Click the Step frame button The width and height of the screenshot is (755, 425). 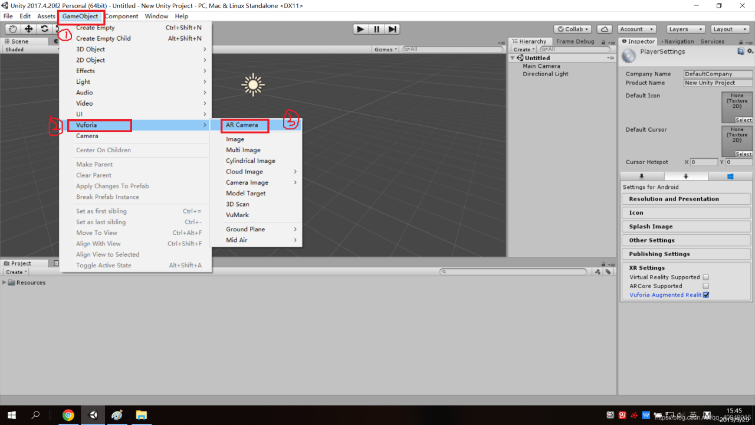[x=392, y=29]
